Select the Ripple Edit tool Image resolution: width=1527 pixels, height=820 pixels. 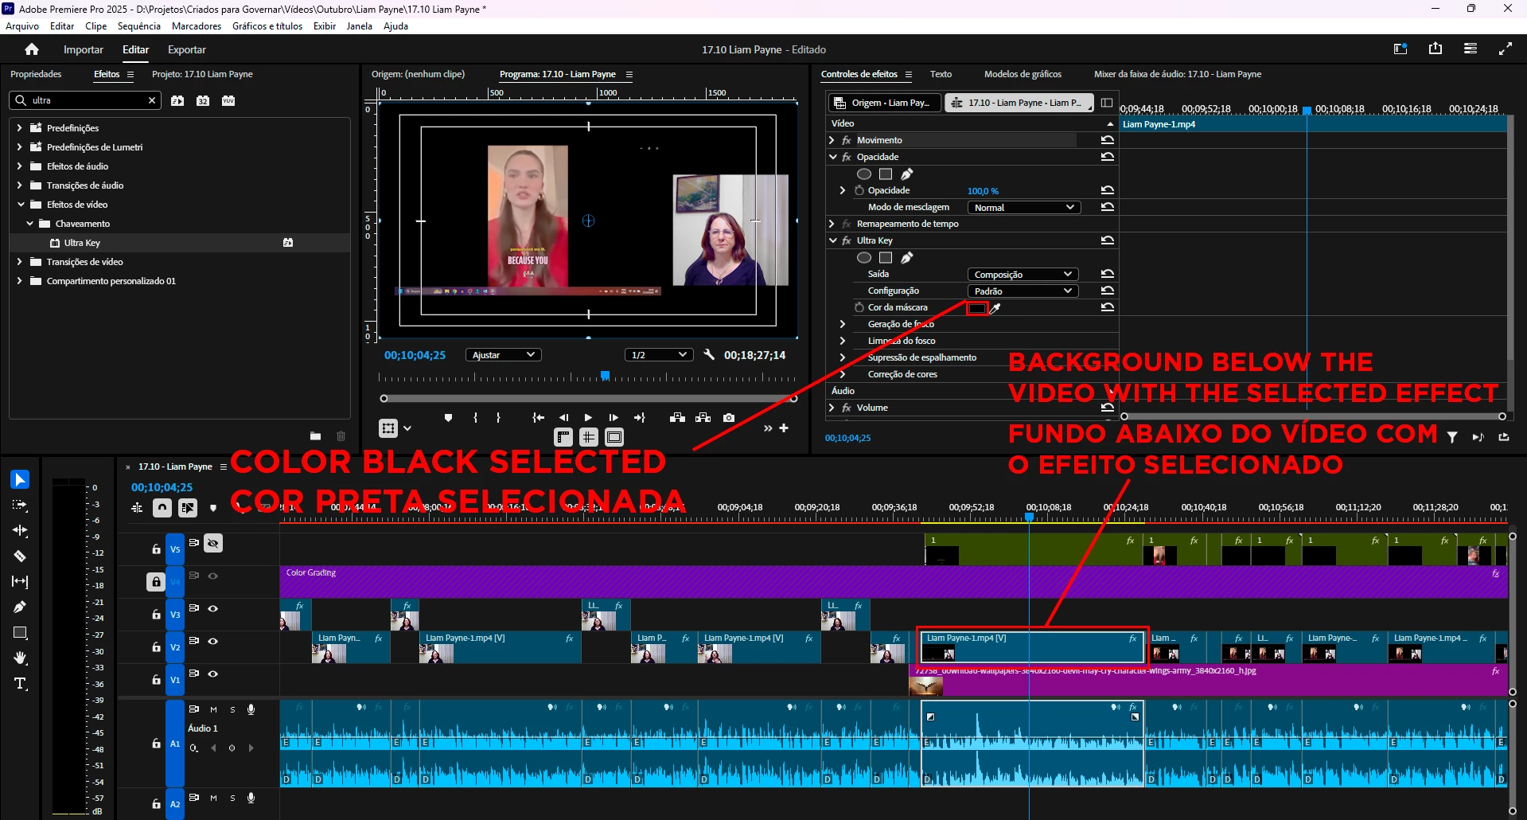click(x=20, y=530)
